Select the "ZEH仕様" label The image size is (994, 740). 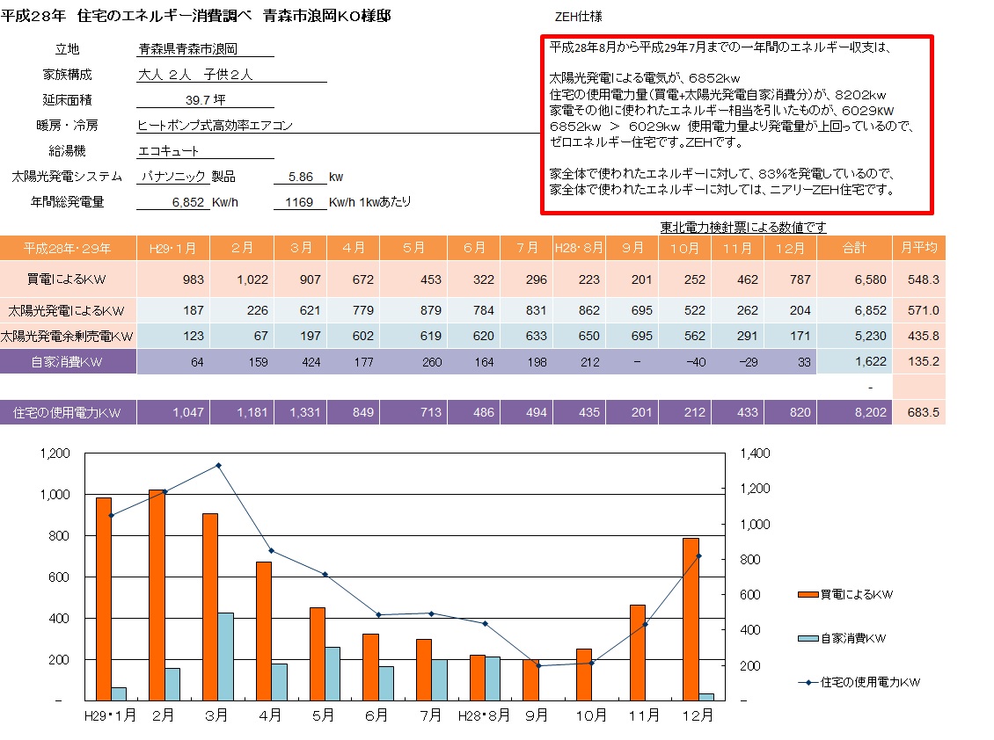578,17
